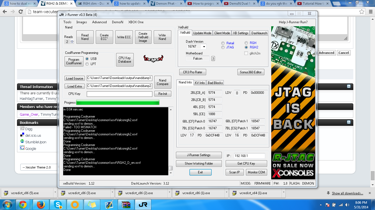Choose the Retail build option
The image size is (375, 210).
tap(223, 43)
